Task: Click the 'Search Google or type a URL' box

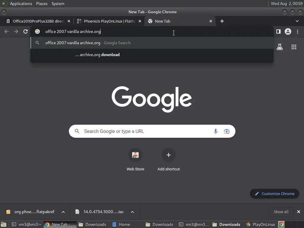Action: [x=152, y=131]
